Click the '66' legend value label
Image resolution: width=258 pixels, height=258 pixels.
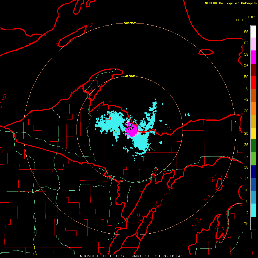246,32
